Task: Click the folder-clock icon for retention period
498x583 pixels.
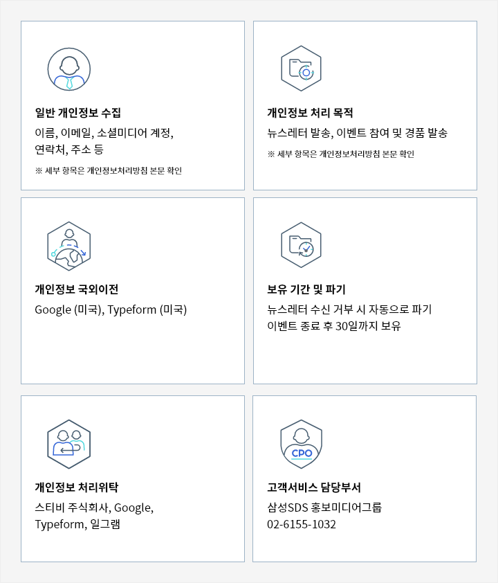Action: coord(301,245)
